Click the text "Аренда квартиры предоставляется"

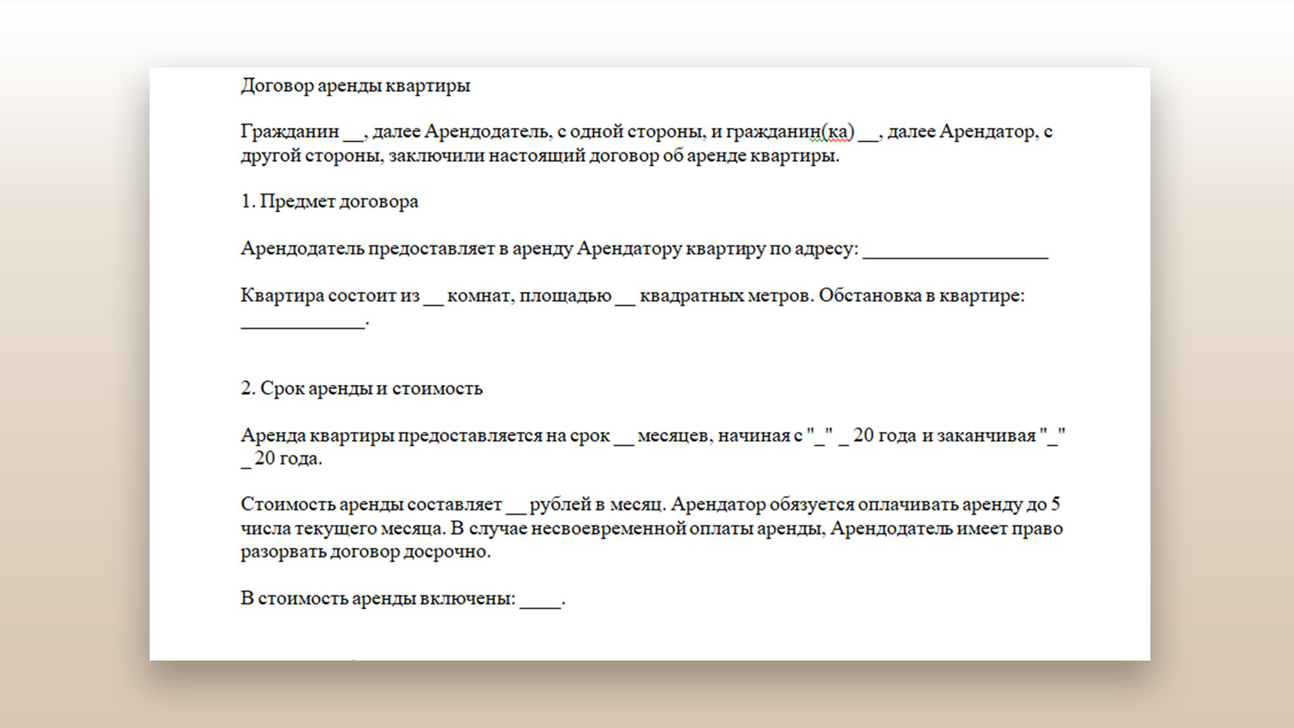[x=392, y=436]
